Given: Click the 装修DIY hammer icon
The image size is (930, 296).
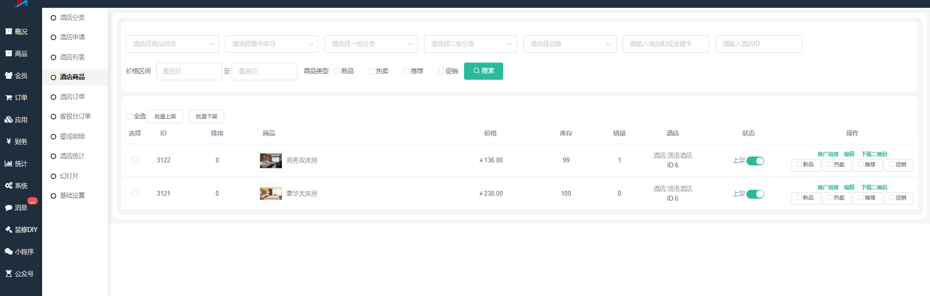Looking at the screenshot, I should click(8, 229).
